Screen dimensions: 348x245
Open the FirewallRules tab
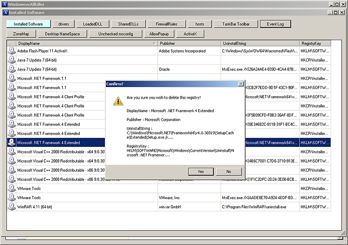(166, 24)
